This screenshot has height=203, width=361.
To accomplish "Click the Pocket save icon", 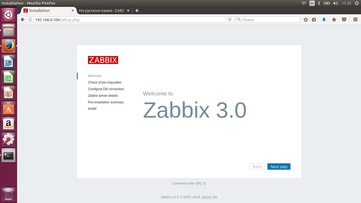I will click(344, 20).
